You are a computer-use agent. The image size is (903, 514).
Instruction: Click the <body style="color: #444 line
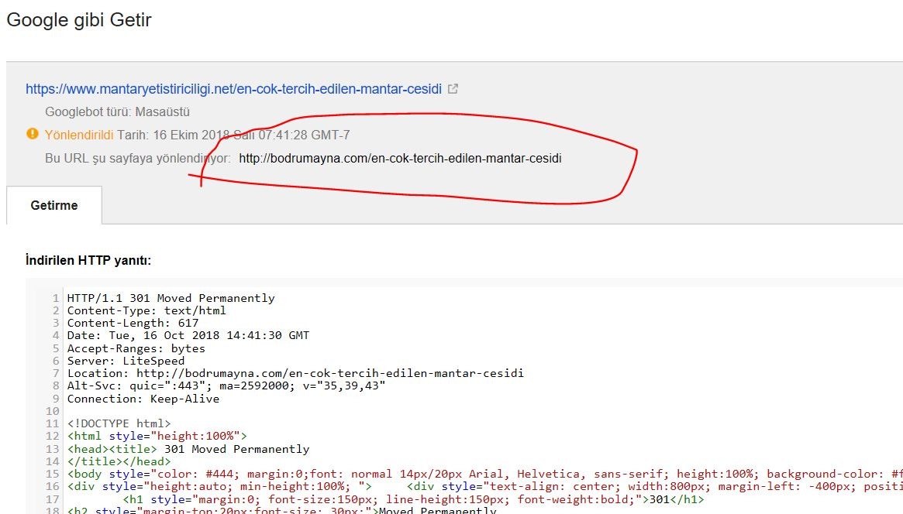click(x=485, y=475)
